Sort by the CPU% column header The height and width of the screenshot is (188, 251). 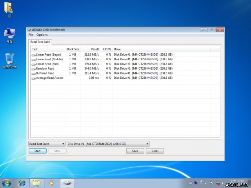pos(106,49)
